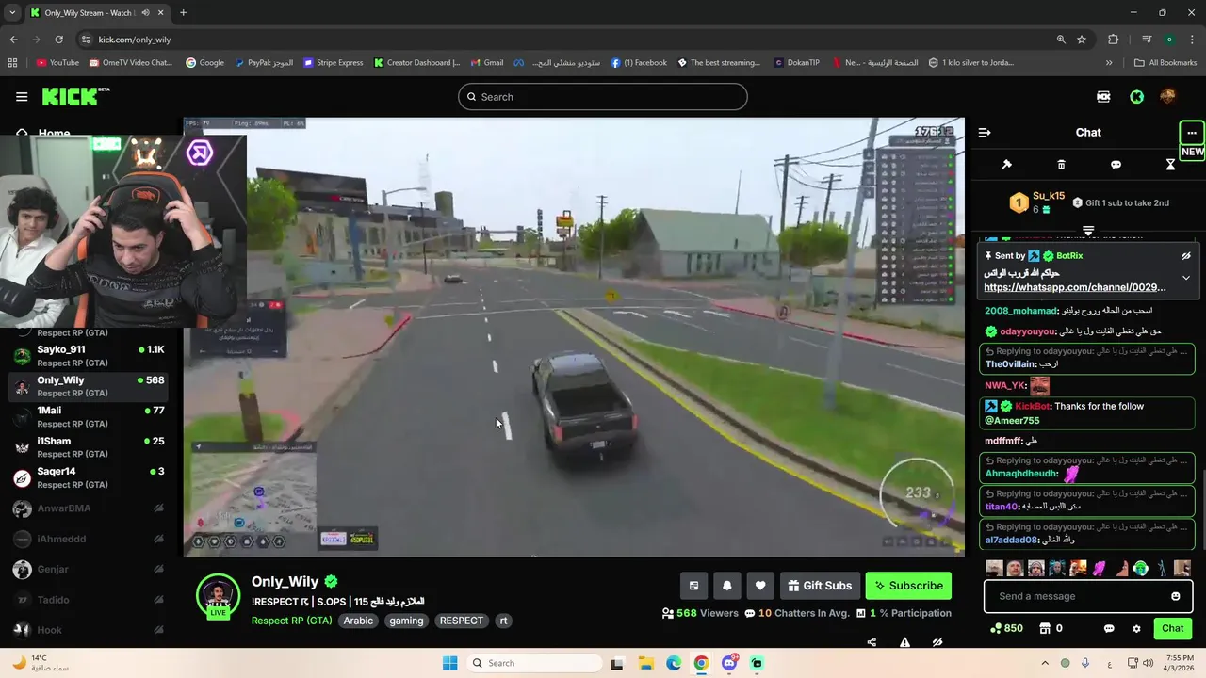Click the purple praying hands quick emote
The image size is (1206, 678).
(1100, 569)
